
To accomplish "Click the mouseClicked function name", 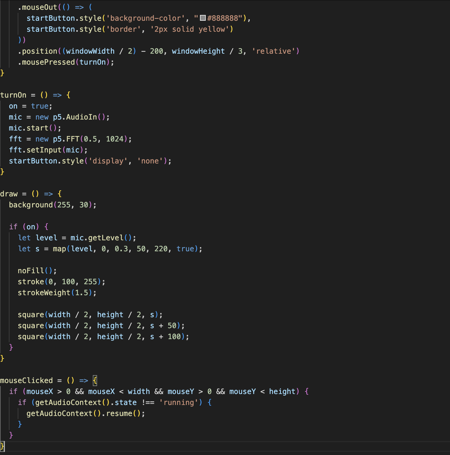I will tap(26, 380).
